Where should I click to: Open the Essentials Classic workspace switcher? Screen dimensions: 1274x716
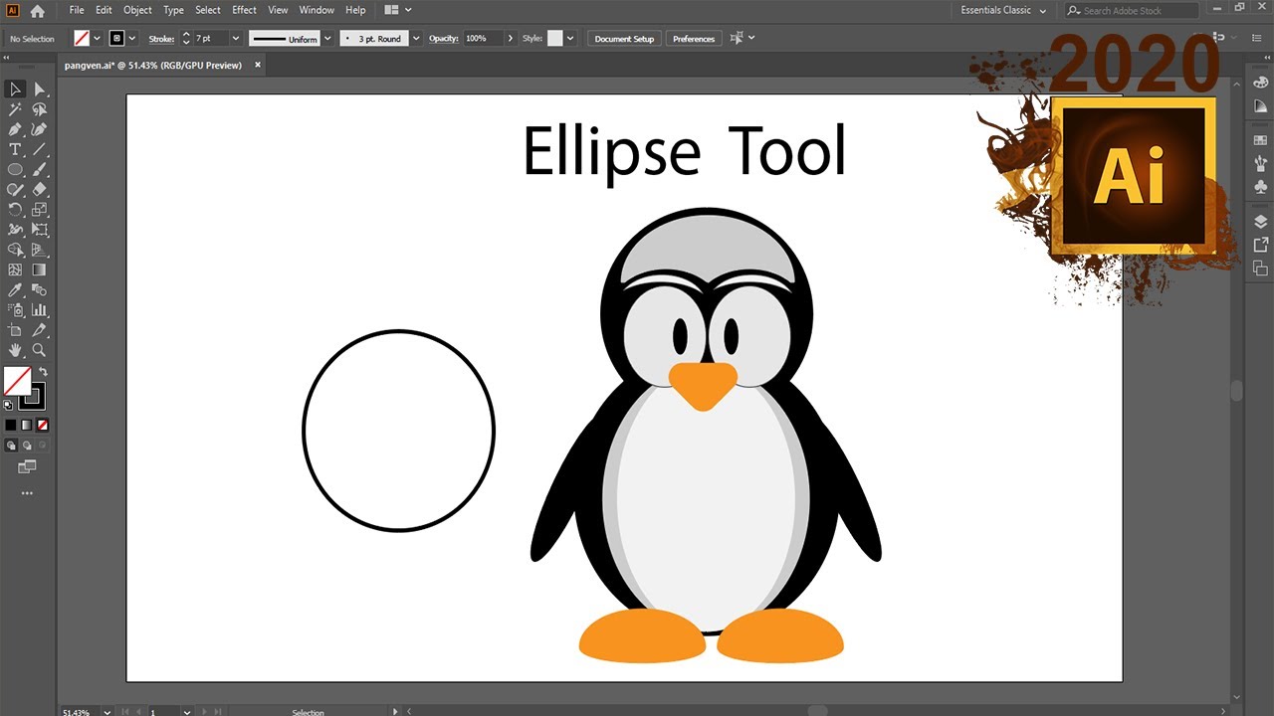click(1003, 10)
